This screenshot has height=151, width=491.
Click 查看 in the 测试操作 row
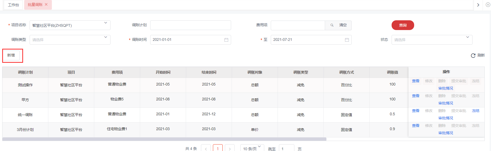click(x=416, y=81)
